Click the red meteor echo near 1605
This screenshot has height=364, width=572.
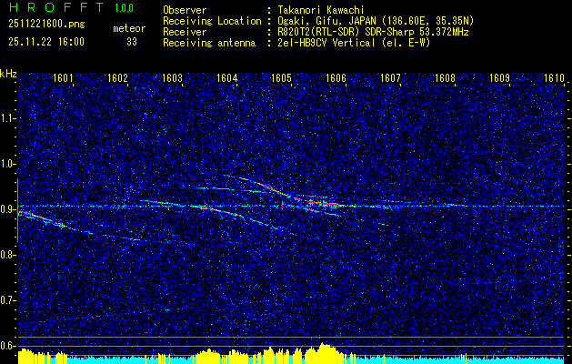(282, 206)
